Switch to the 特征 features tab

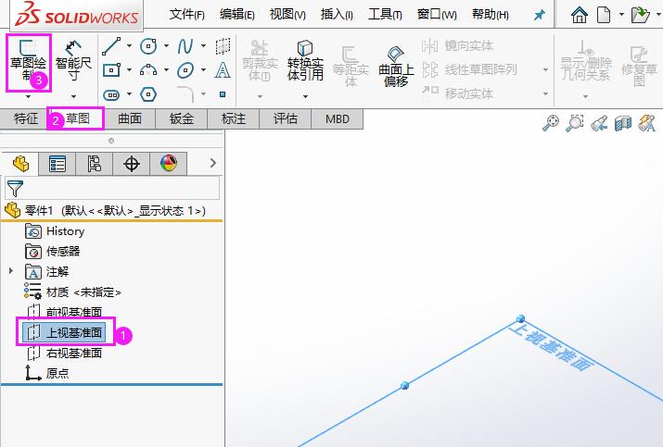26,118
